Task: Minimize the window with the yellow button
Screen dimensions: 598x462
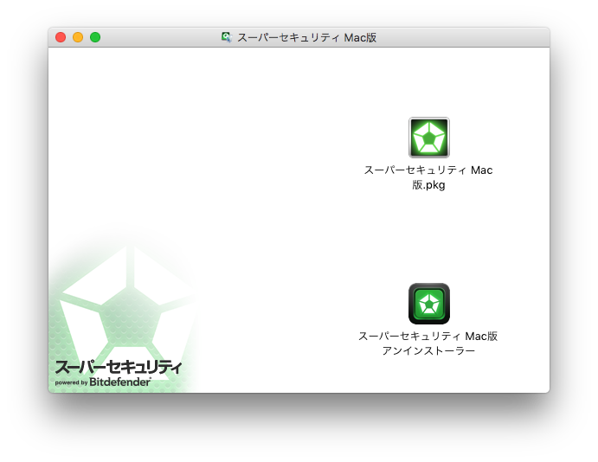Action: pos(78,37)
